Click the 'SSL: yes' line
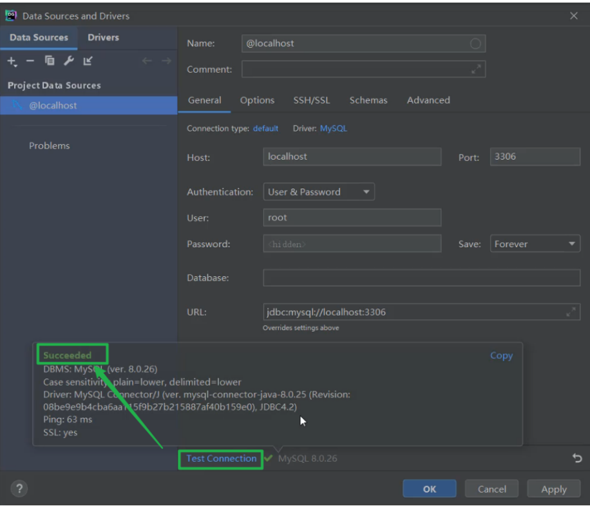 pyautogui.click(x=60, y=432)
